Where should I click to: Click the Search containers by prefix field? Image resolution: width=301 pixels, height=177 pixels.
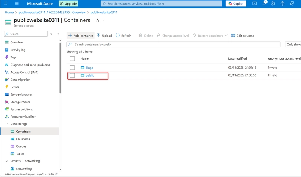[x=173, y=44]
